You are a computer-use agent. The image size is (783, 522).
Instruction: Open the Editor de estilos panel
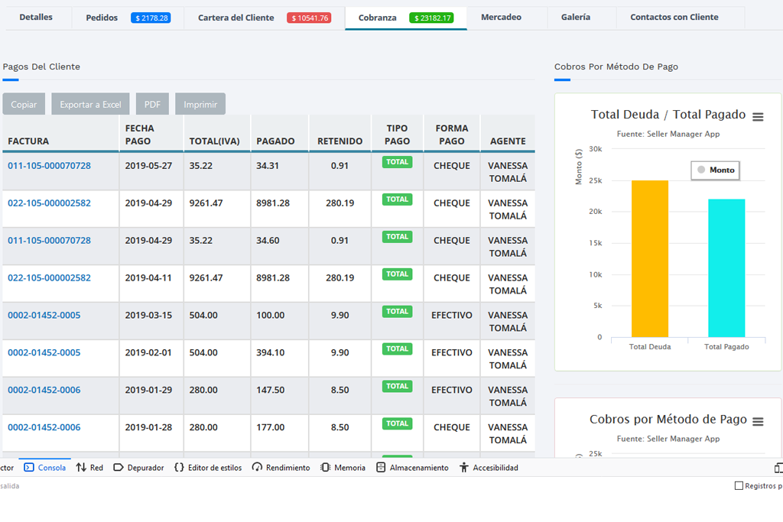point(208,468)
